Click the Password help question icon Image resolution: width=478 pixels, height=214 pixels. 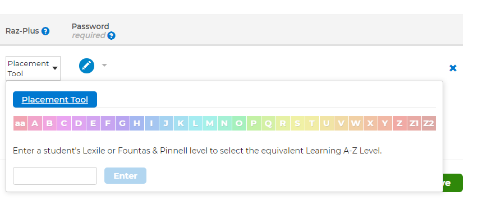[x=111, y=36]
